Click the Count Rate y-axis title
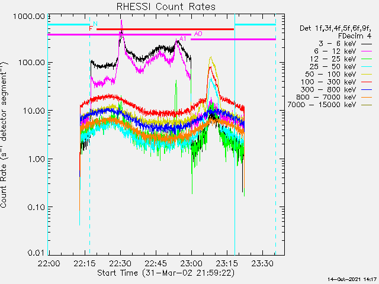379x284 pixels. (4, 135)
